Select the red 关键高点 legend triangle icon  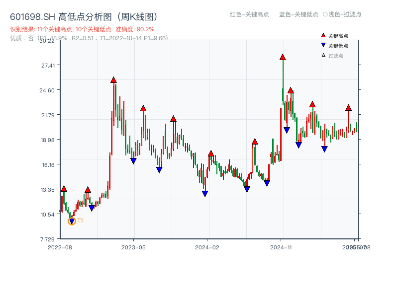pos(322,35)
